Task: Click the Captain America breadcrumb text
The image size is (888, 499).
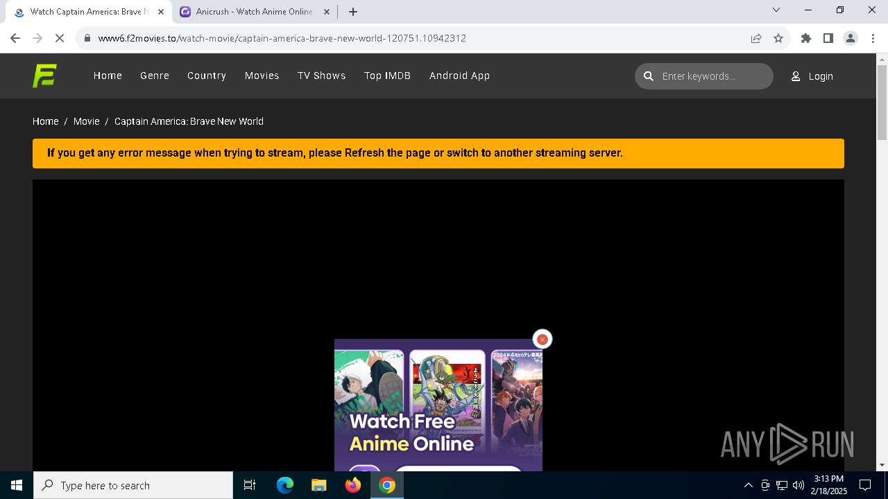Action: click(x=189, y=121)
